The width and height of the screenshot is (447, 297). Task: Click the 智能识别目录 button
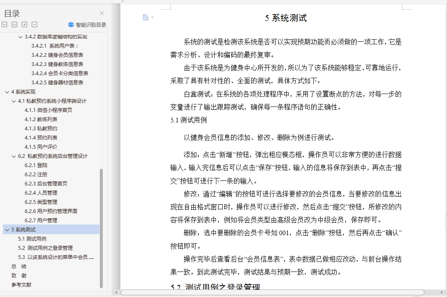click(87, 25)
